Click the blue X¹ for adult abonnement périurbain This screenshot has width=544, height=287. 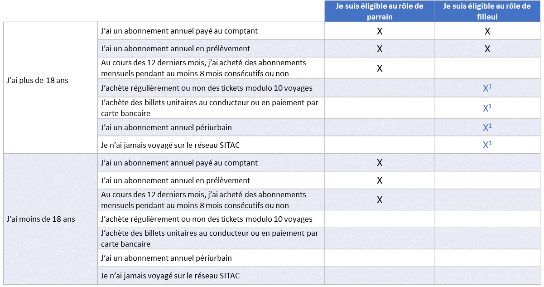point(487,127)
